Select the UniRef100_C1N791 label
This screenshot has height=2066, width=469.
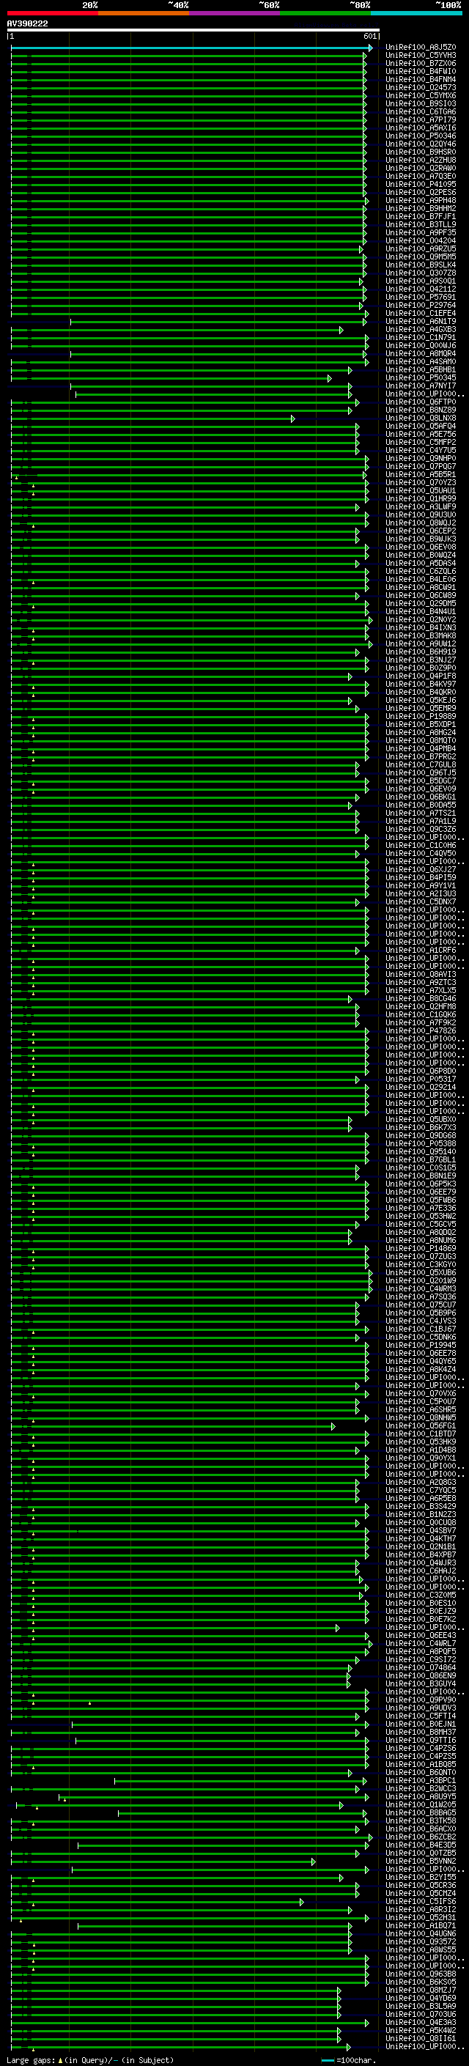(421, 337)
